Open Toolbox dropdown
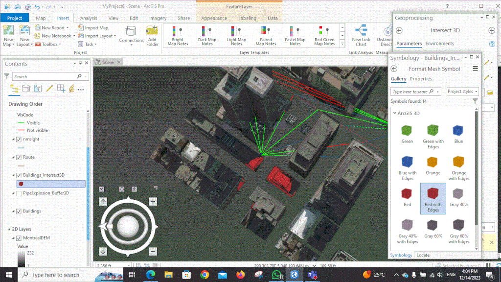This screenshot has height=282, width=501. [60, 45]
